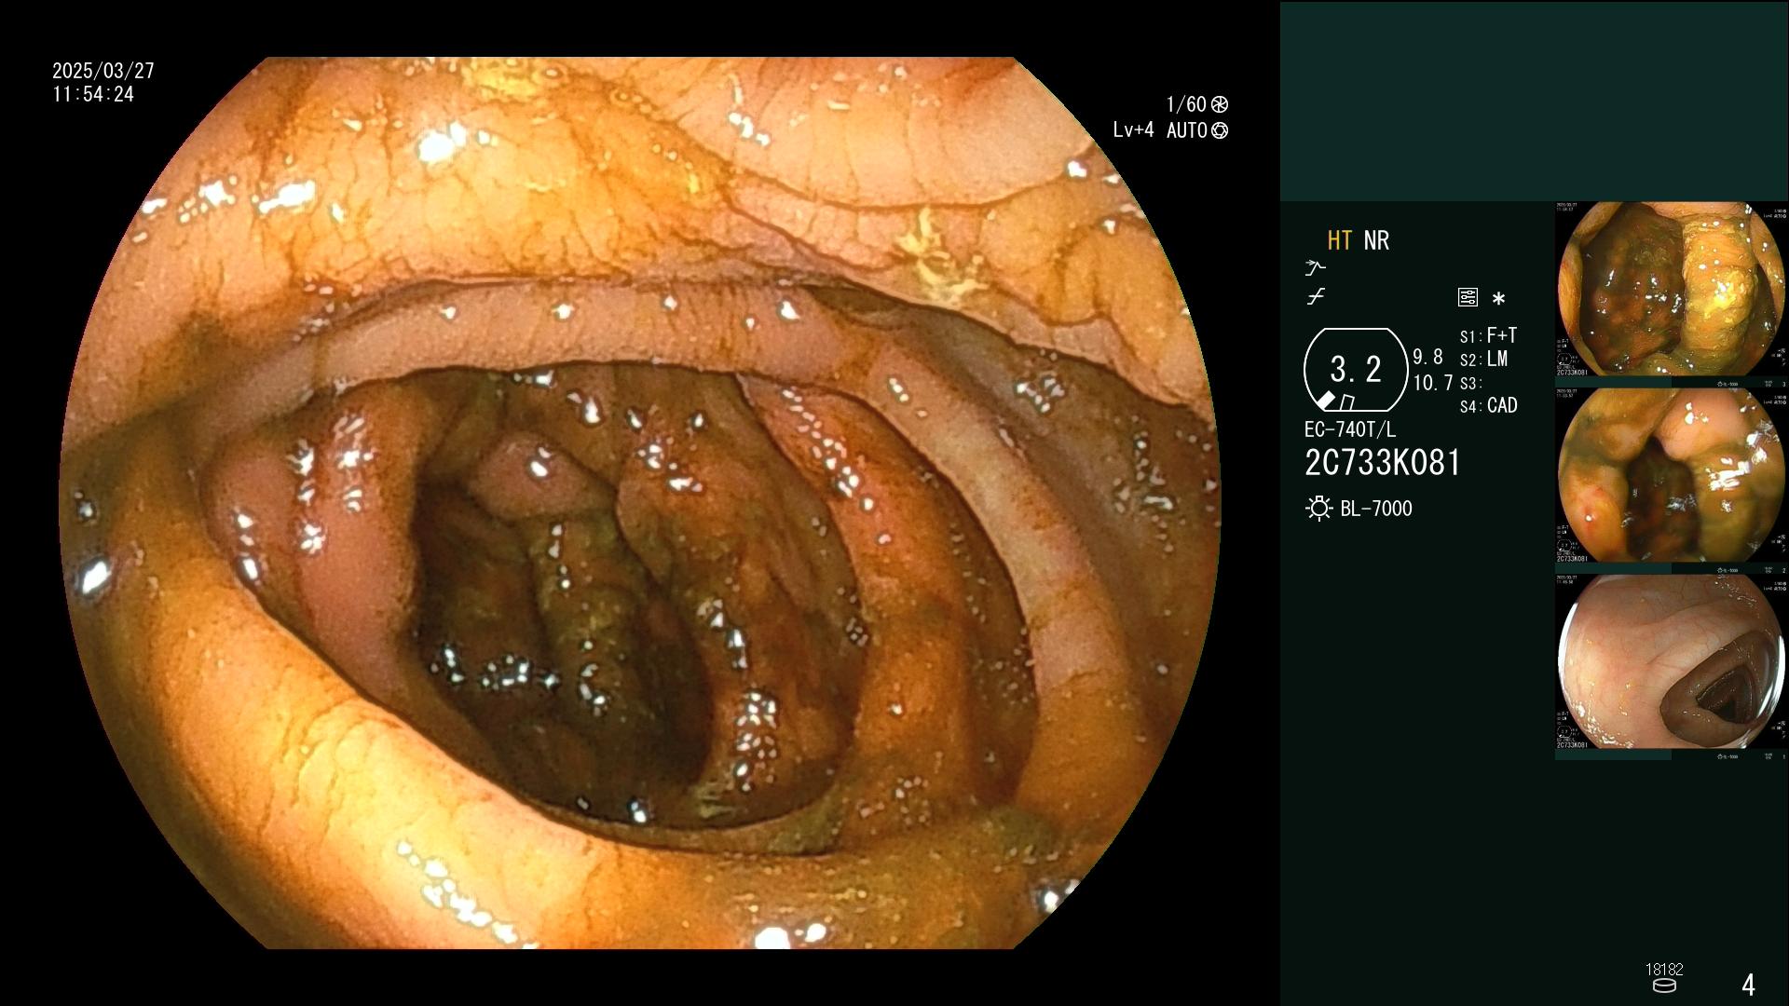The width and height of the screenshot is (1789, 1006).
Task: Select the HT mode indicator
Action: [x=1339, y=240]
